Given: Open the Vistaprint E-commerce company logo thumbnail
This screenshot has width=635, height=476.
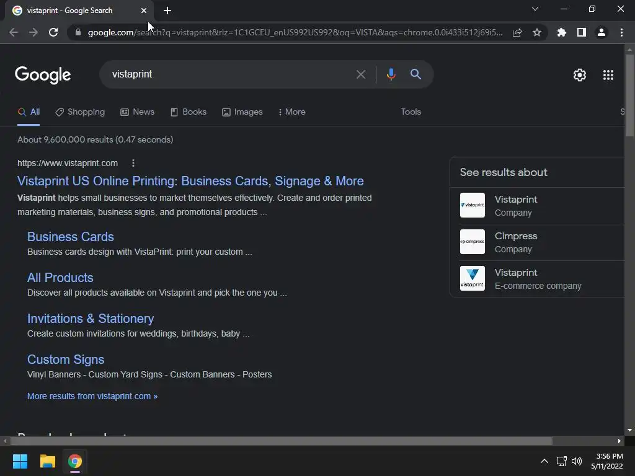Looking at the screenshot, I should click(x=472, y=278).
